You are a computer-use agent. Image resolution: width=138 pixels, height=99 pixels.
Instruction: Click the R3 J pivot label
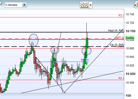pyautogui.click(x=121, y=15)
